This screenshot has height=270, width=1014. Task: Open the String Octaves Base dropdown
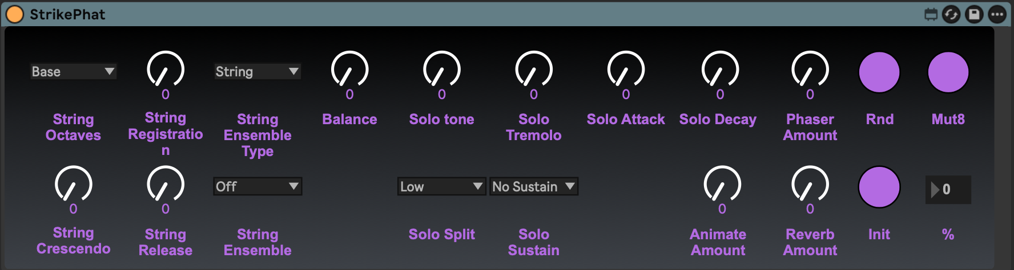click(x=73, y=72)
